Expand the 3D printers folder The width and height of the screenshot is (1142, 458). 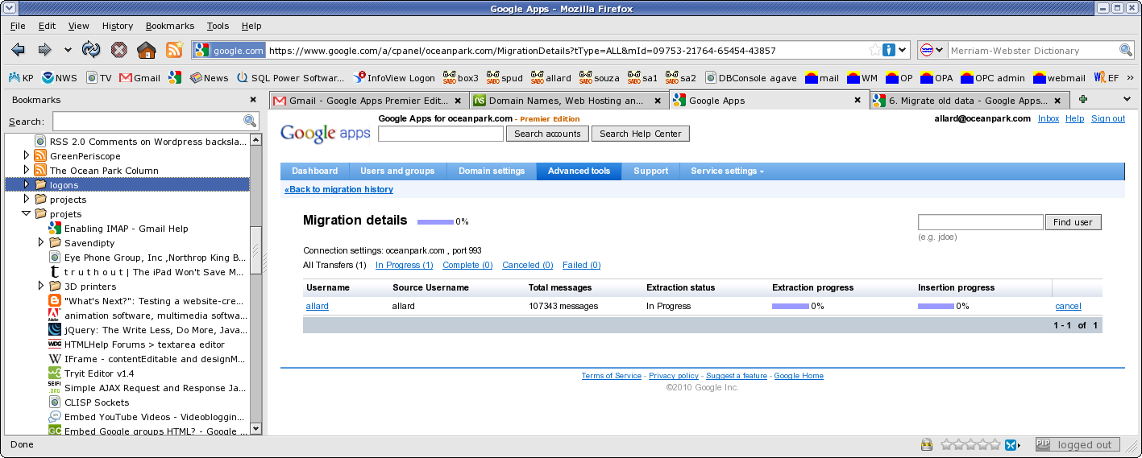pyautogui.click(x=41, y=287)
